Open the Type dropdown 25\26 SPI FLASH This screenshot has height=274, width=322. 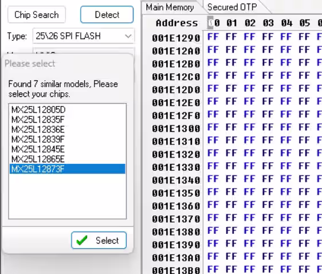click(84, 36)
